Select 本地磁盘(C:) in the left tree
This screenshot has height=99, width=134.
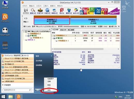pyautogui.click(x=35, y=34)
